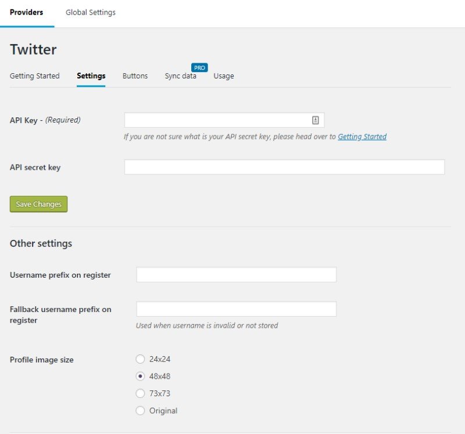Select the 24x24 profile image size
The width and height of the screenshot is (465, 434).
coord(140,359)
